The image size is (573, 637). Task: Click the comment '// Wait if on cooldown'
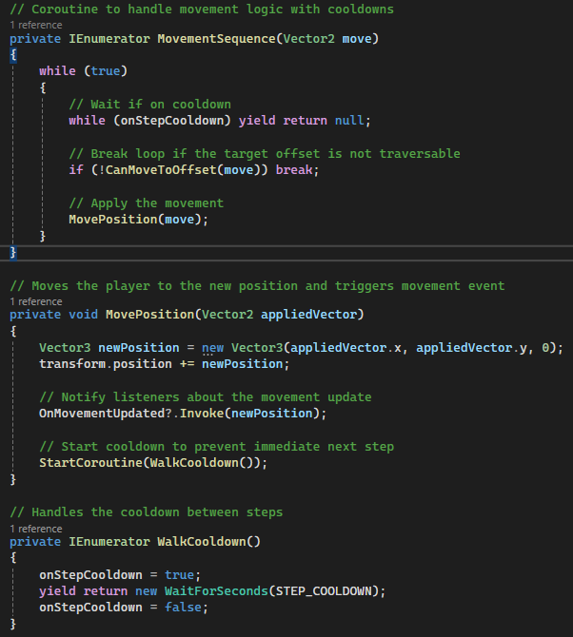tap(149, 104)
